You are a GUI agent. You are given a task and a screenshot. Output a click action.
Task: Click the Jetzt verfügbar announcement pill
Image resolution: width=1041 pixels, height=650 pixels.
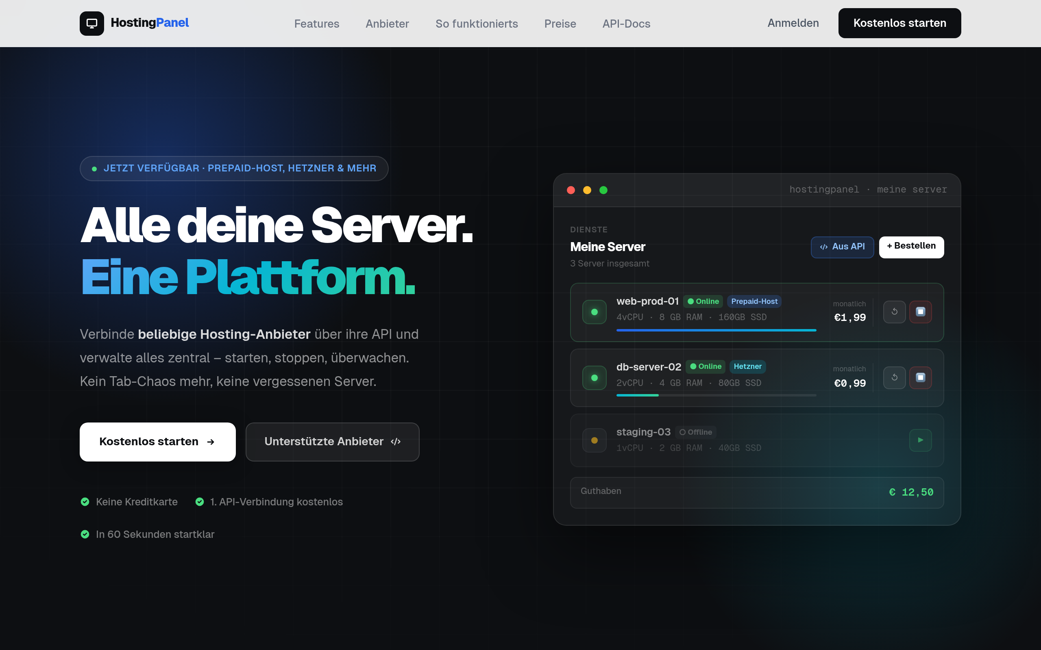coord(234,169)
